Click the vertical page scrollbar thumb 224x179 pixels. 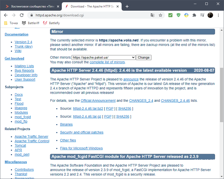pos(221,96)
